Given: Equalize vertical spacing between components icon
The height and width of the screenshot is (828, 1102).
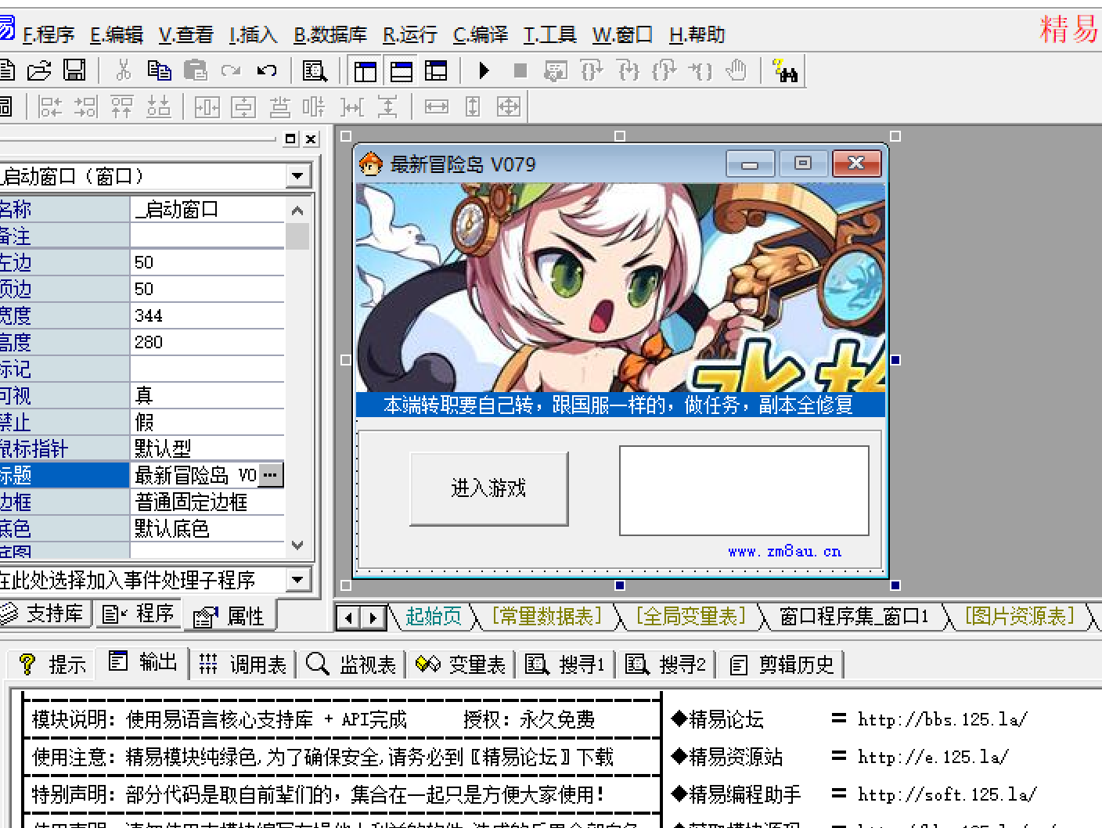Looking at the screenshot, I should click(387, 106).
